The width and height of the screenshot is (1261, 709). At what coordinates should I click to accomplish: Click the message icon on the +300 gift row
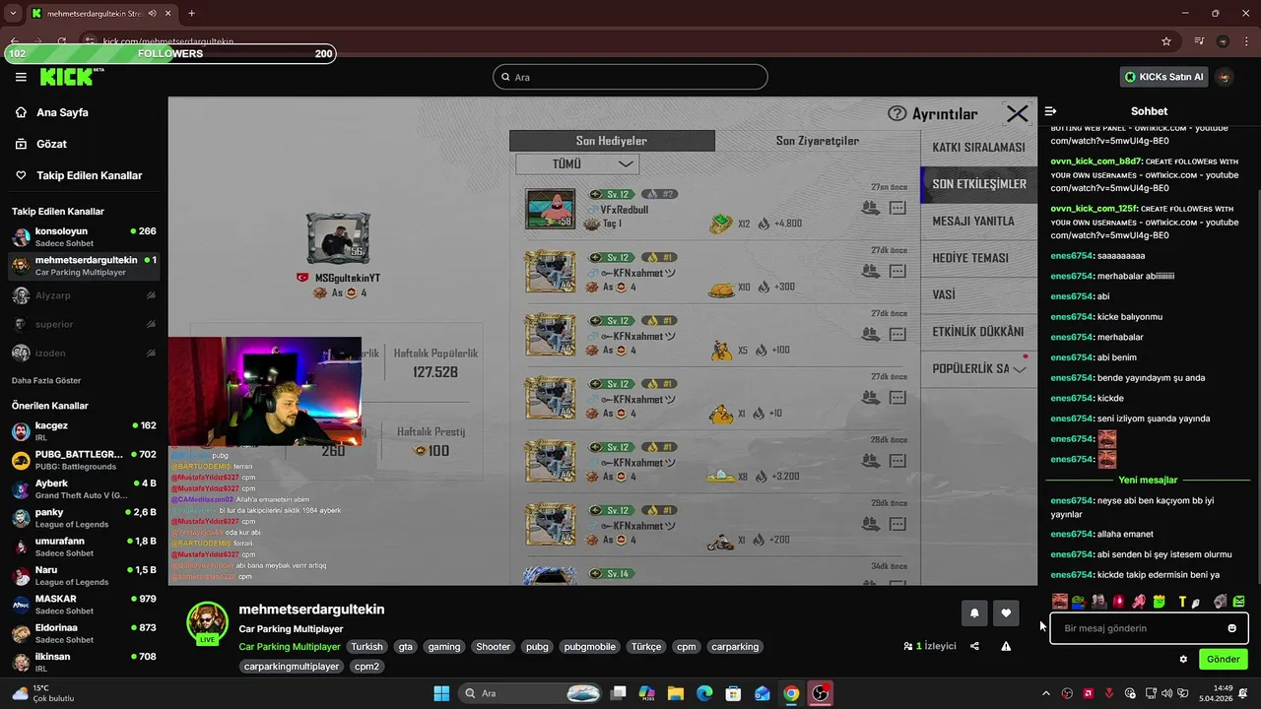897,271
